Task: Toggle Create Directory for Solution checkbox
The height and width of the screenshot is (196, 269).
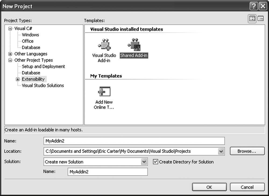Action: tap(155, 161)
